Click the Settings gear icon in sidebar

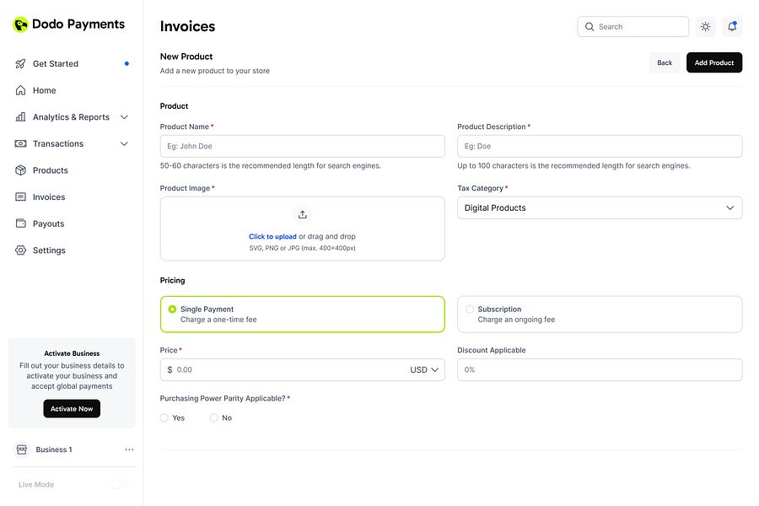pyautogui.click(x=21, y=250)
